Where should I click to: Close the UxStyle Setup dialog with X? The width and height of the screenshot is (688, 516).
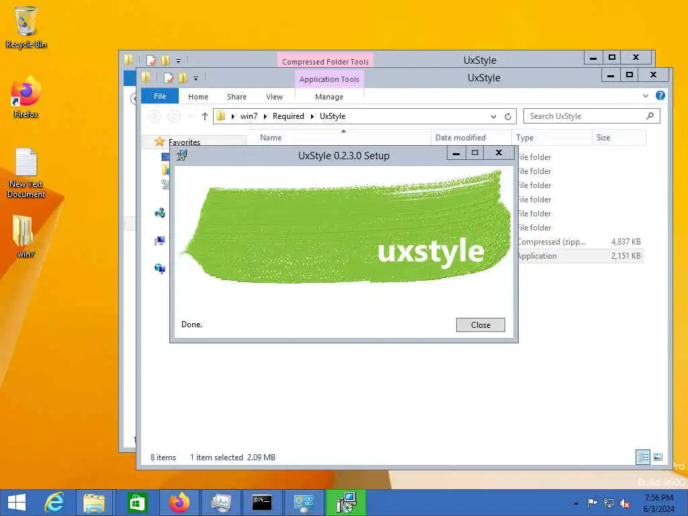point(499,153)
